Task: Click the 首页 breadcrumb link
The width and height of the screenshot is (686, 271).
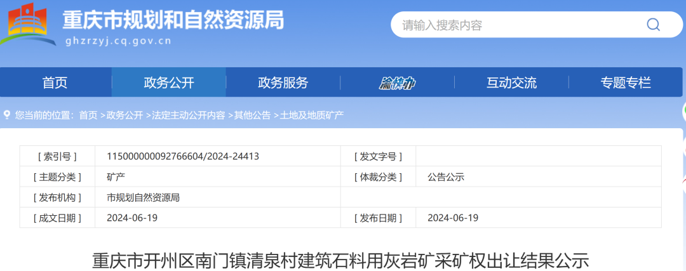Action: click(88, 115)
